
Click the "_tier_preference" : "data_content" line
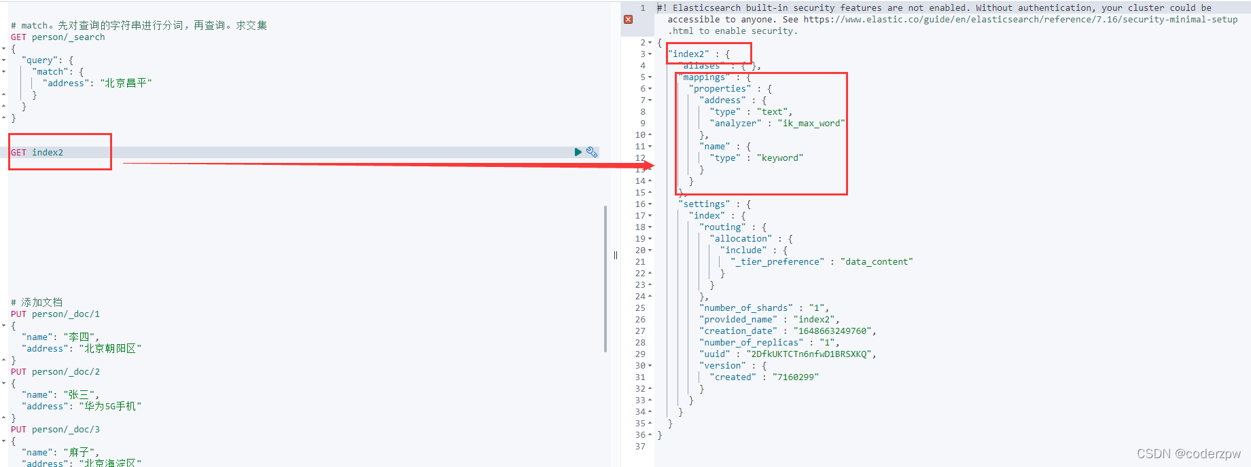coord(822,262)
